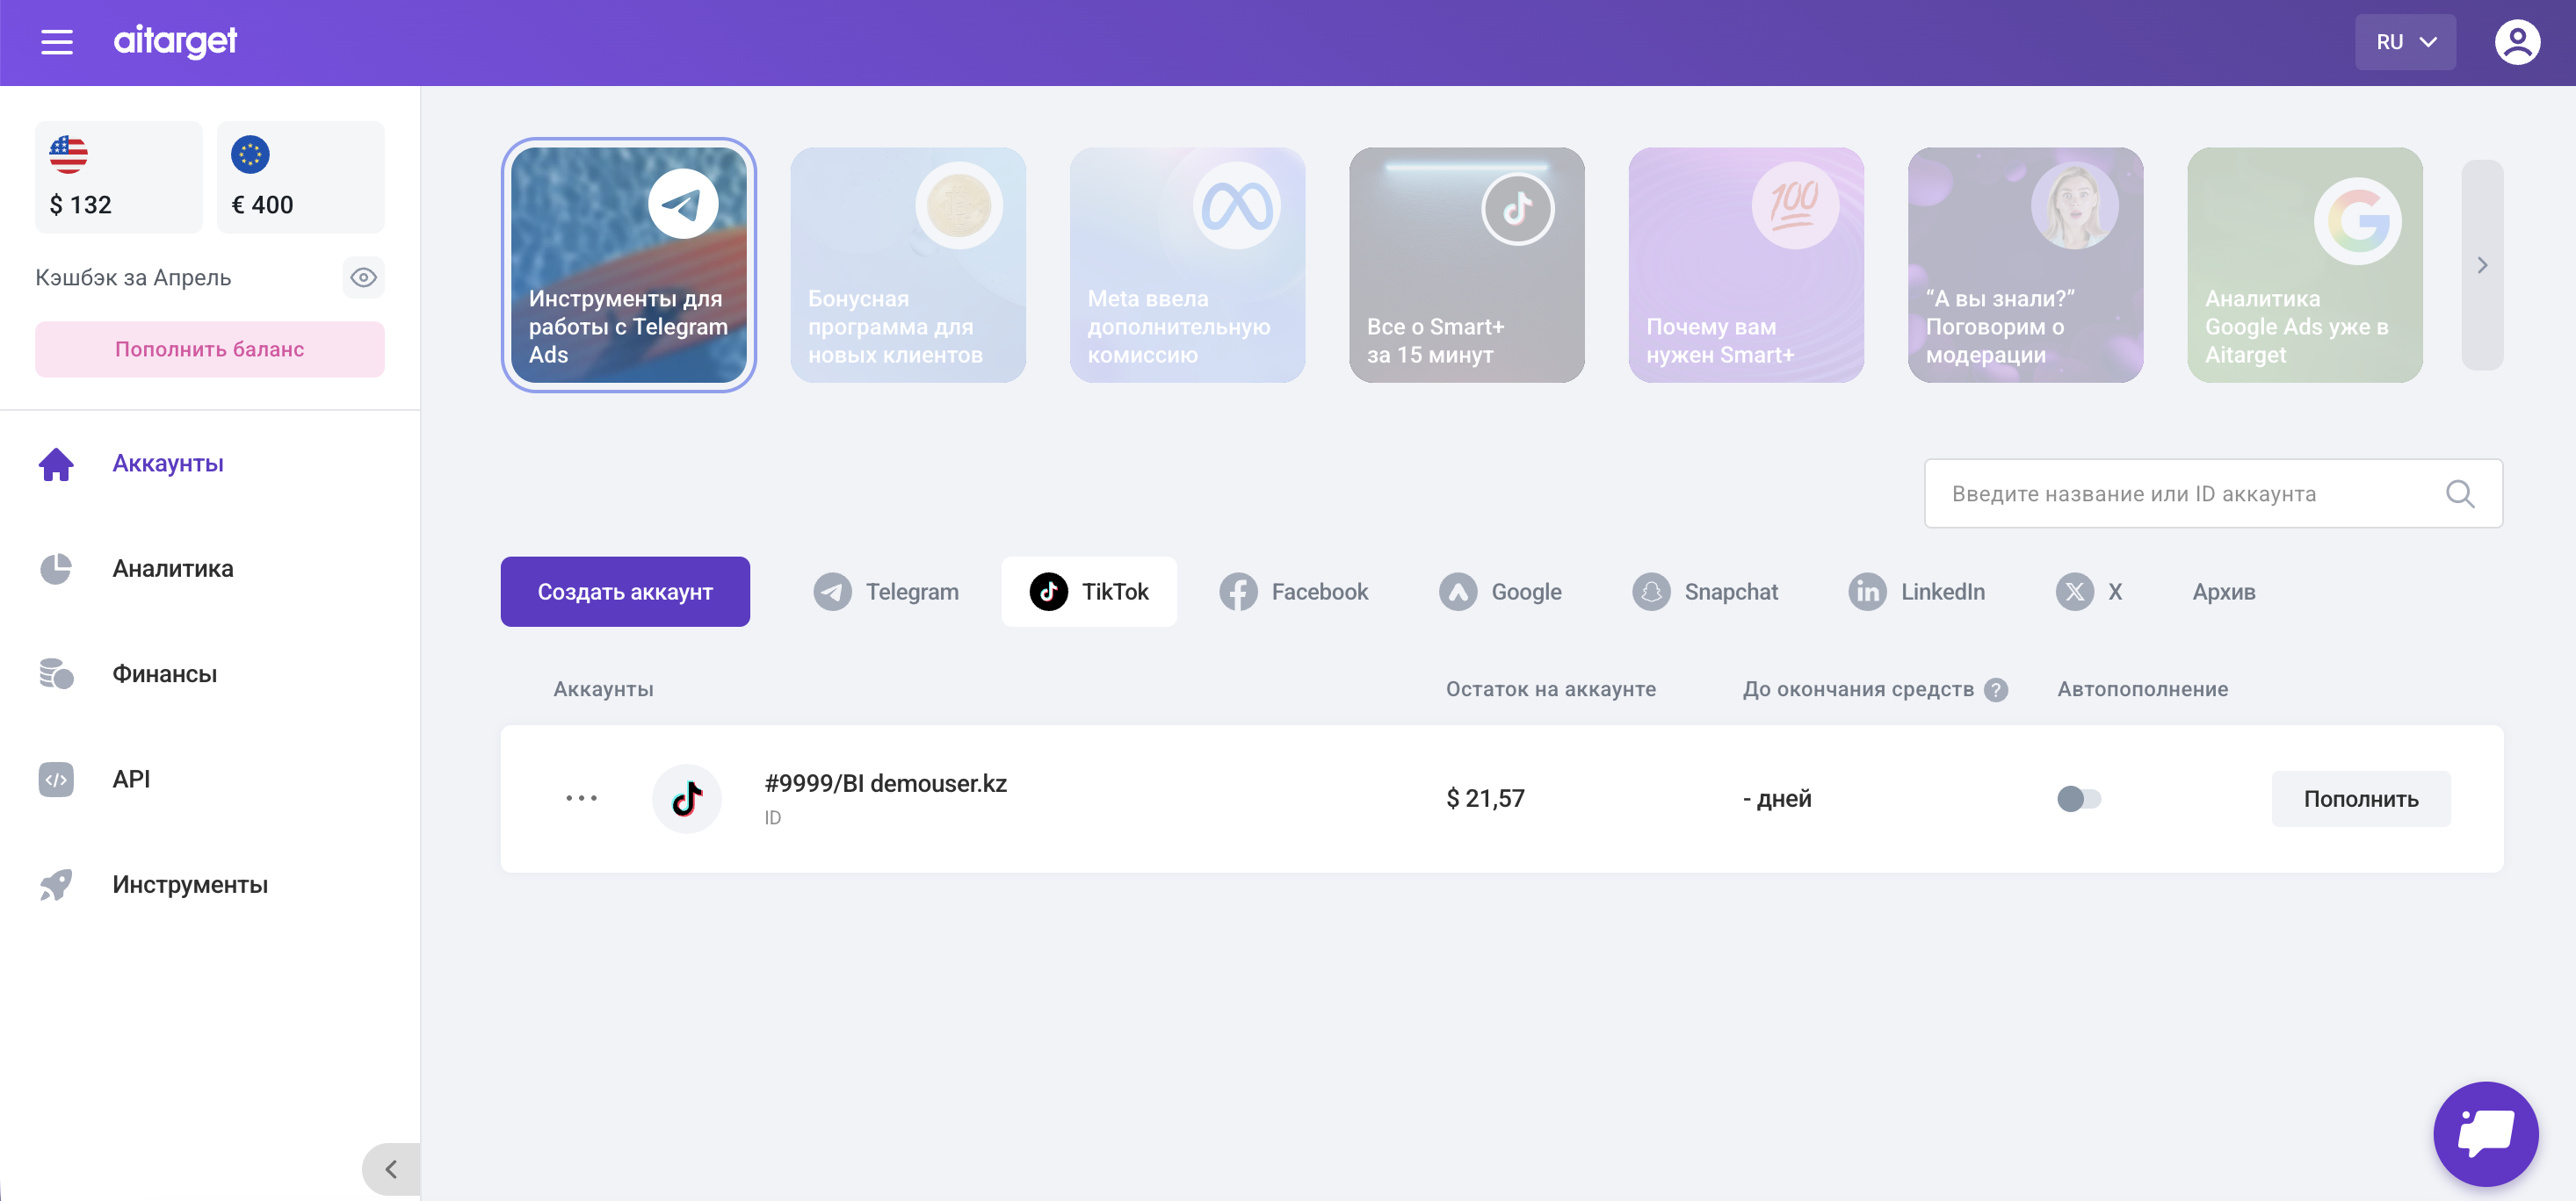The width and height of the screenshot is (2576, 1201).
Task: Open the Google tab
Action: coord(1500,592)
